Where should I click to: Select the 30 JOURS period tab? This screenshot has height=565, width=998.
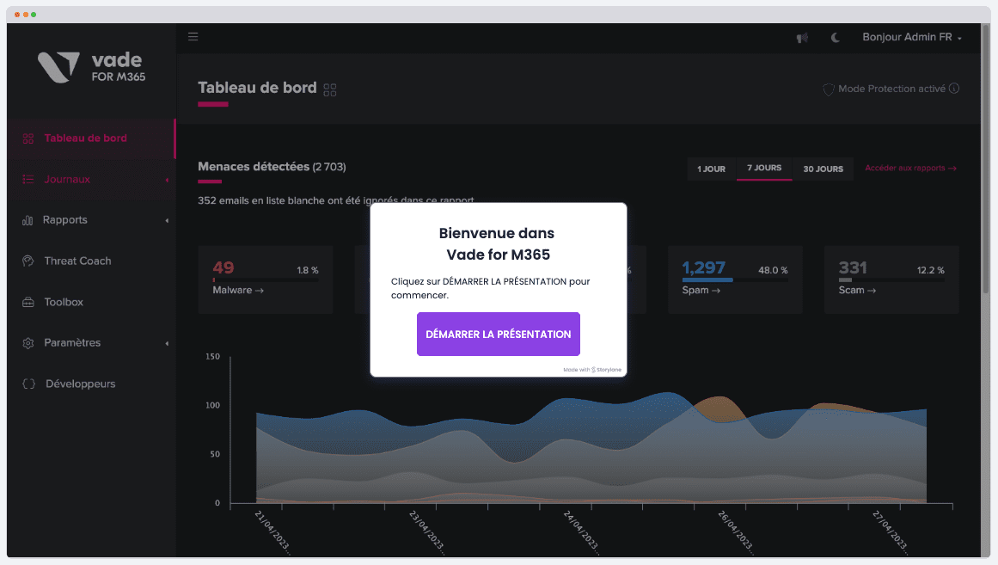pos(823,169)
